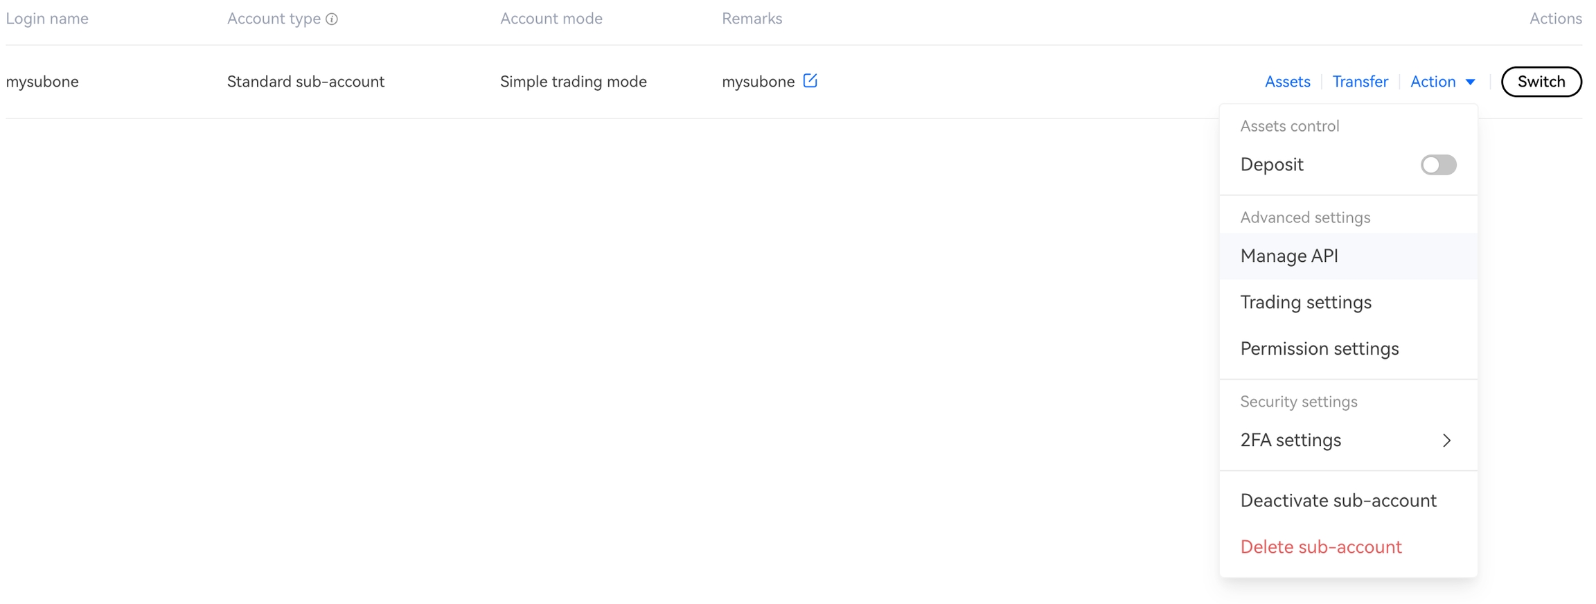The height and width of the screenshot is (604, 1596).
Task: Click the Actions column header
Action: tap(1554, 19)
